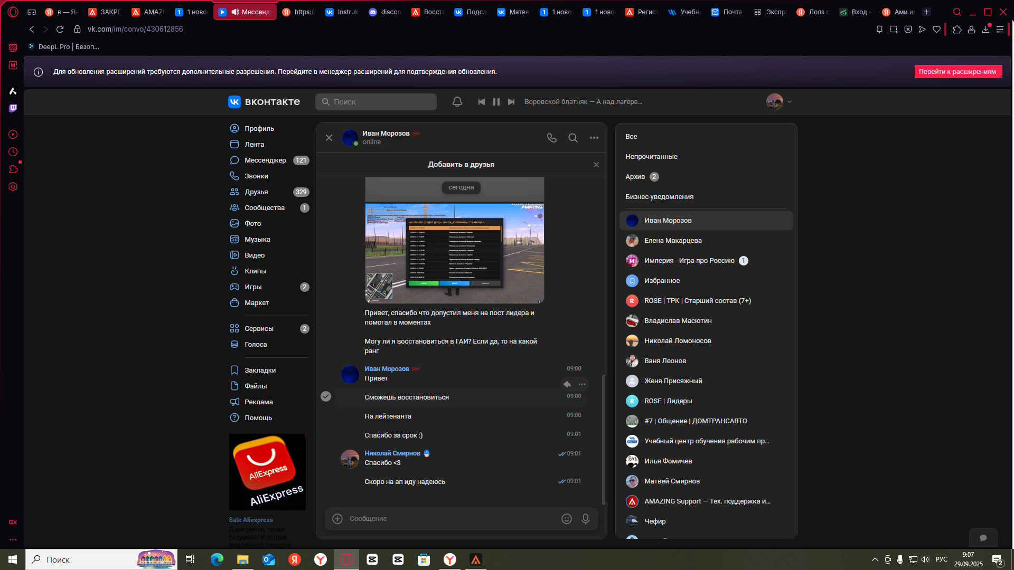Pause the currently playing track

tap(496, 102)
